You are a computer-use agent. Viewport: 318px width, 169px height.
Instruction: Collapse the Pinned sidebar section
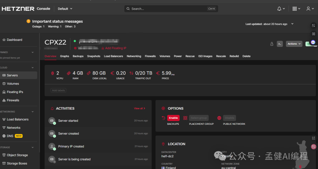pyautogui.click(x=33, y=52)
